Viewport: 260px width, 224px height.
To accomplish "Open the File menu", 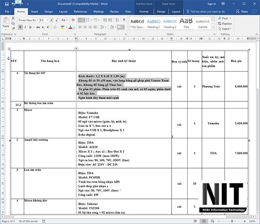I will point(7,12).
